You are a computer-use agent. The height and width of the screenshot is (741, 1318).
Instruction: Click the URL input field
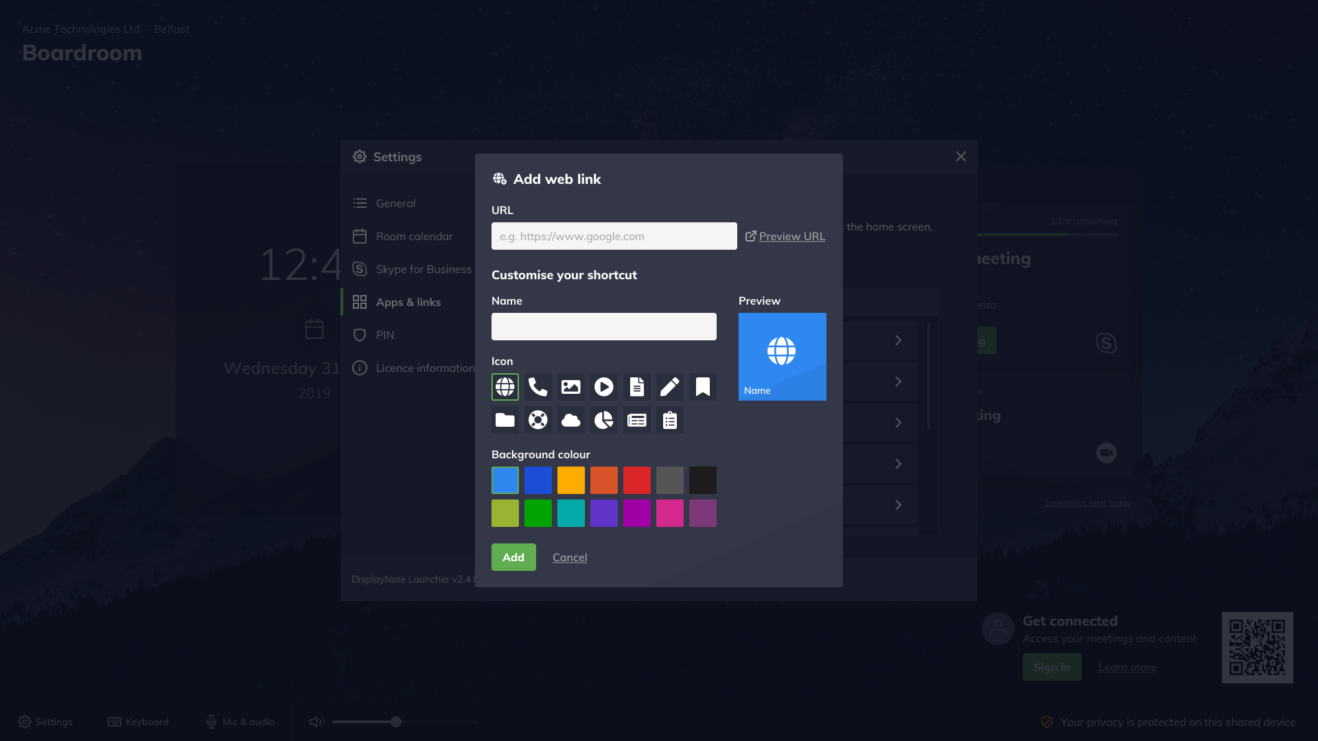(614, 235)
